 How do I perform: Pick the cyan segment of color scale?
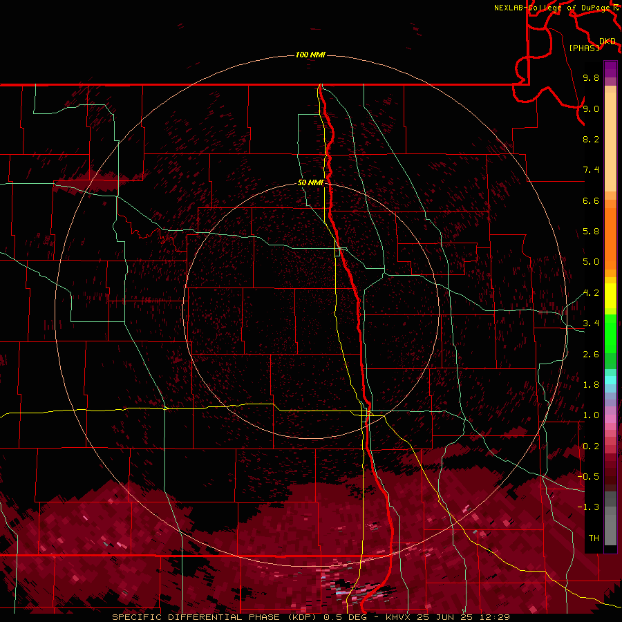pos(610,380)
